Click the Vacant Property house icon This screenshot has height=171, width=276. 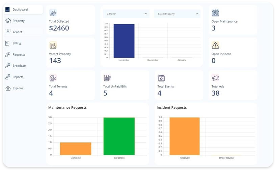(53, 45)
